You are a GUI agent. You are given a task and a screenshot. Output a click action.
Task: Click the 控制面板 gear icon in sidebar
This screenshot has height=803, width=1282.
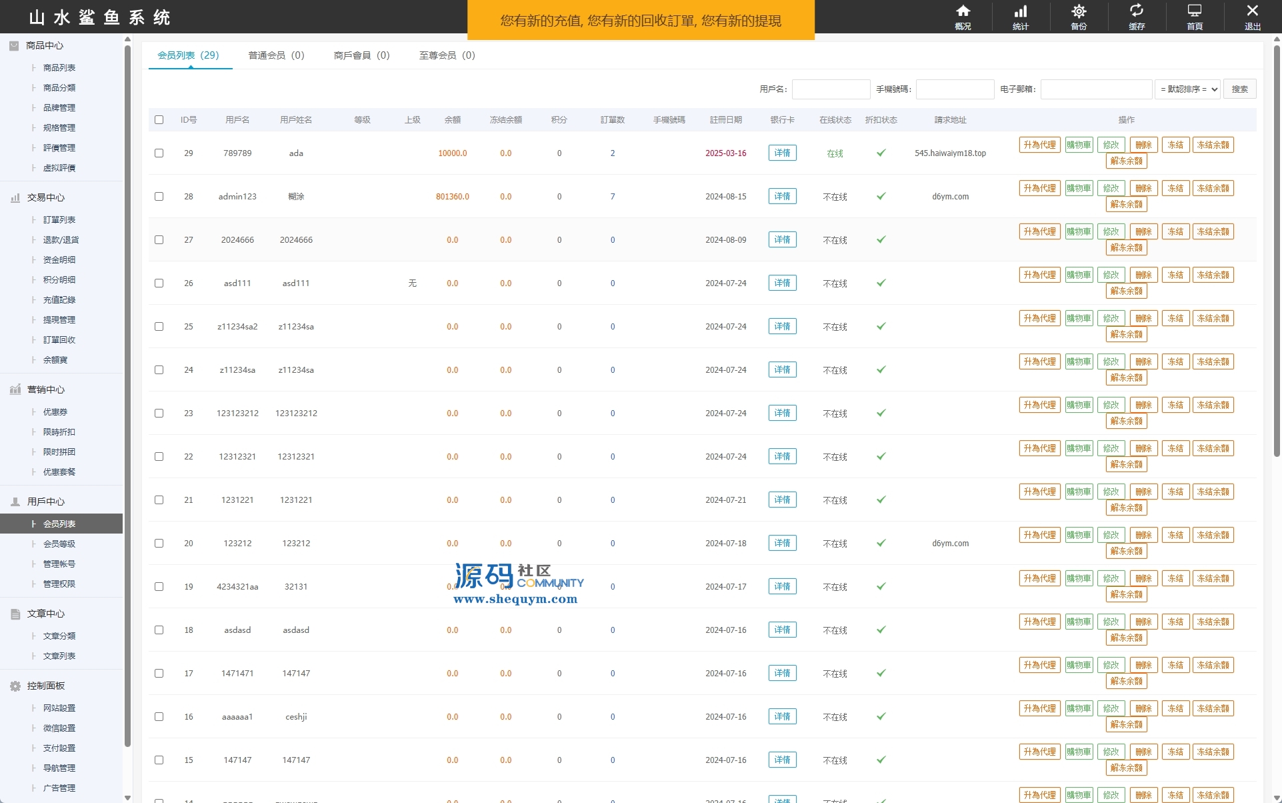pyautogui.click(x=15, y=686)
